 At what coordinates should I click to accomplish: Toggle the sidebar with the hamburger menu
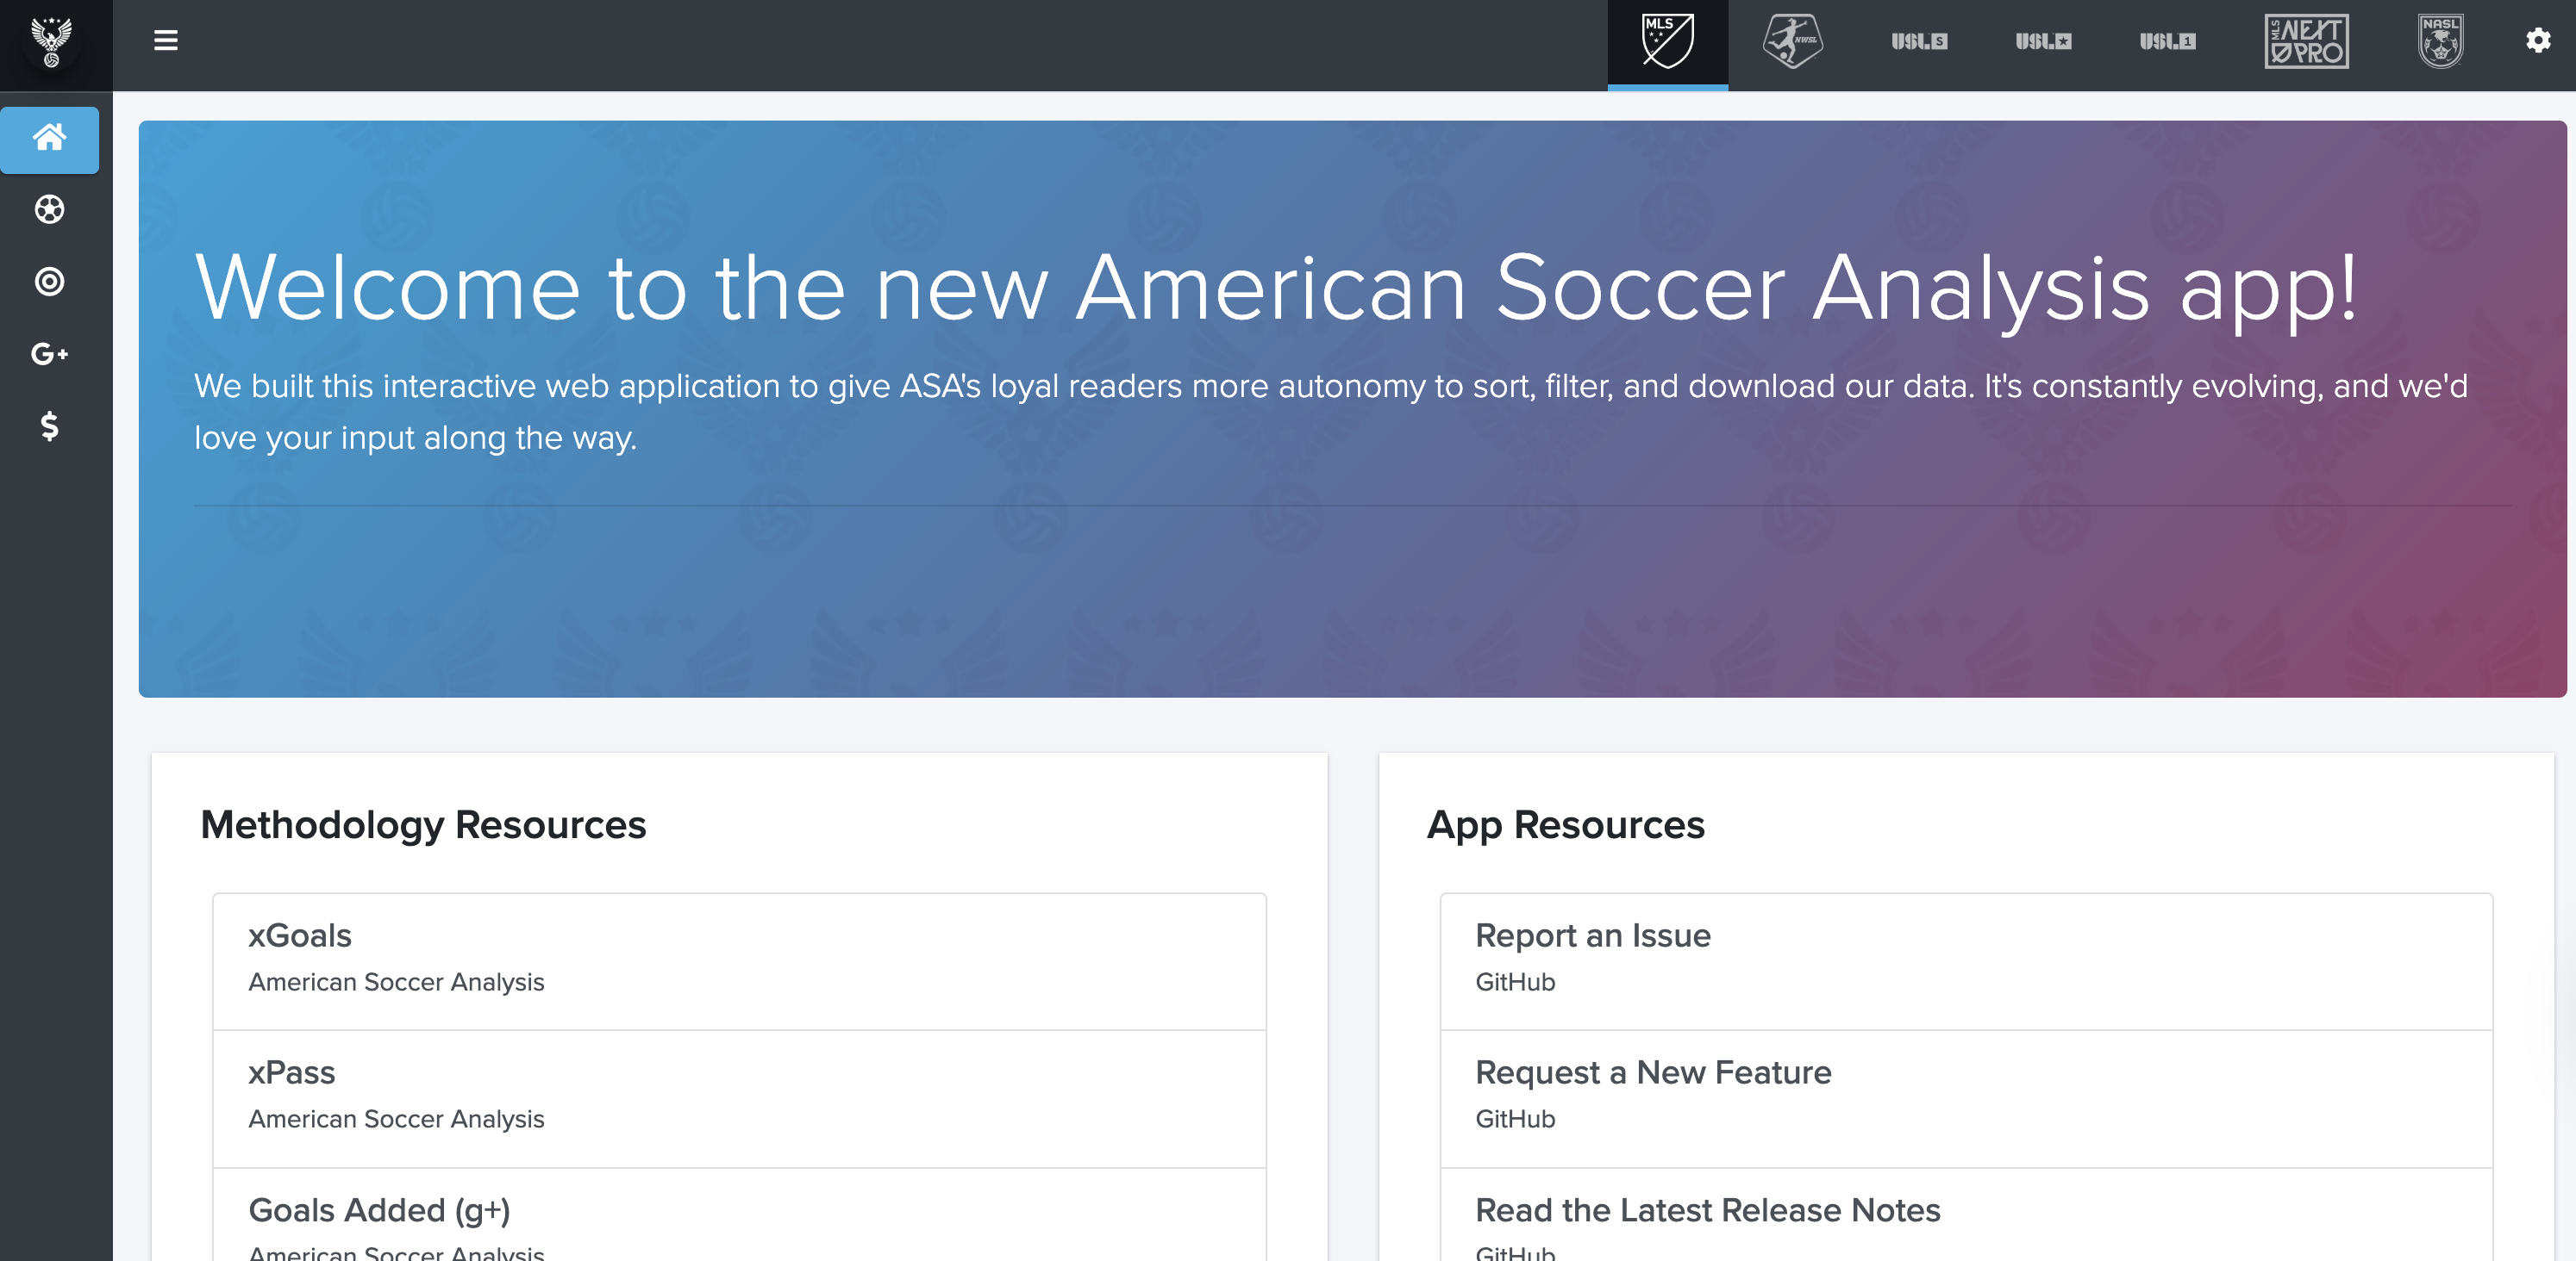[165, 41]
